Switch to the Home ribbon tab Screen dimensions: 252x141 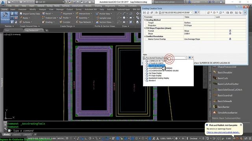[x=4, y=9]
